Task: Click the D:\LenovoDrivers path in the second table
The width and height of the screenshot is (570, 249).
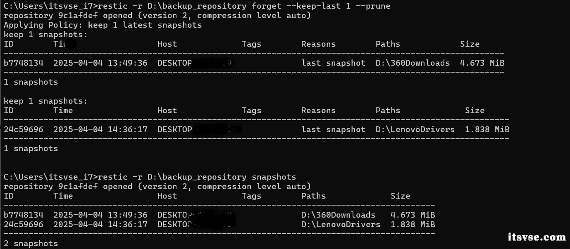Action: 415,130
